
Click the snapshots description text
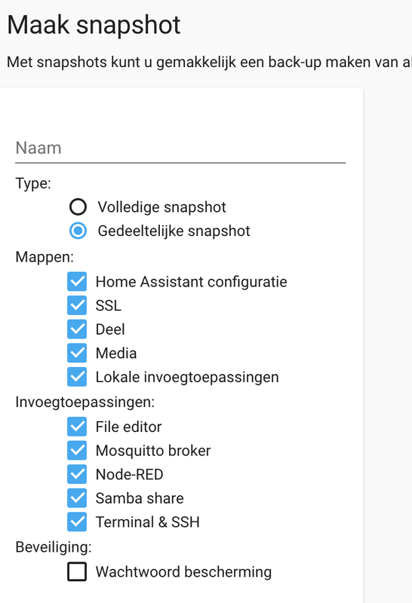click(210, 62)
